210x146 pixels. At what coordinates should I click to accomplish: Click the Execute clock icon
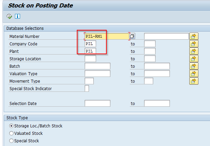(x=9, y=16)
